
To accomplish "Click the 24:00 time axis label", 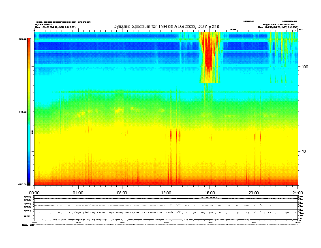I will (297, 193).
